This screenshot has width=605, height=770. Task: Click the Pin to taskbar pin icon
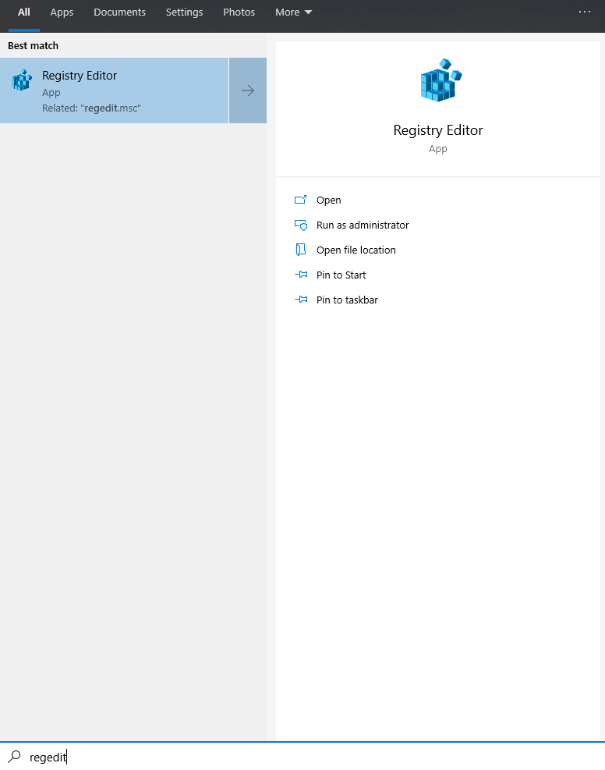click(x=301, y=300)
